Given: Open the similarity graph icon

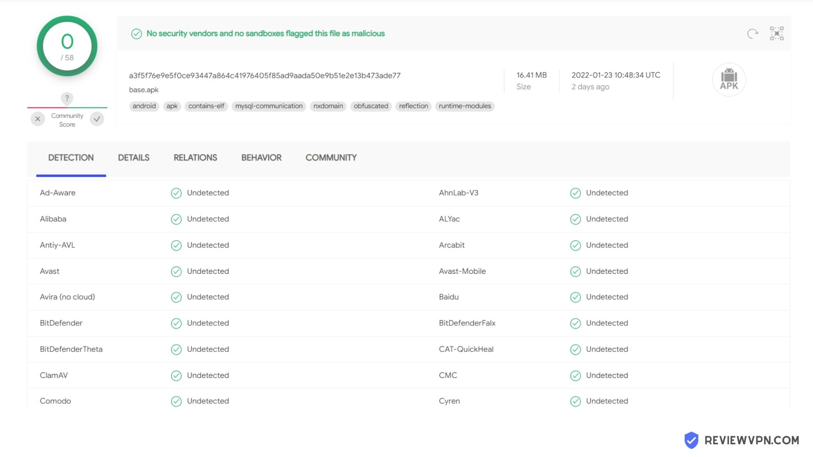Looking at the screenshot, I should point(777,33).
